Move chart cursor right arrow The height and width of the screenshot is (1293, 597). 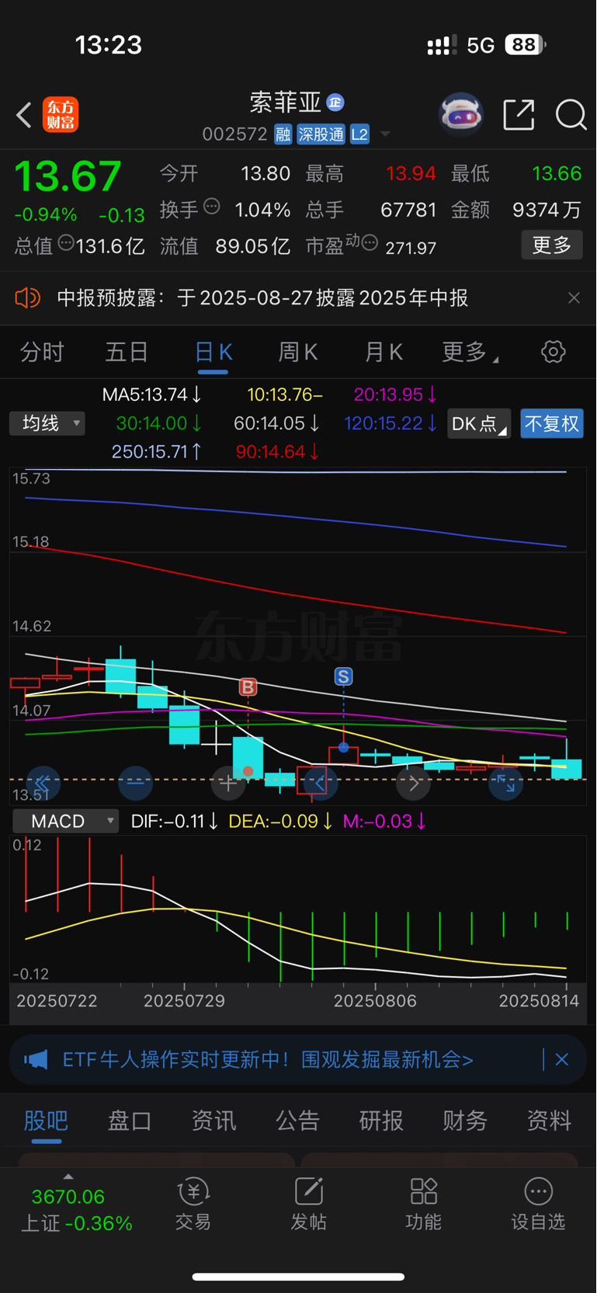point(413,784)
